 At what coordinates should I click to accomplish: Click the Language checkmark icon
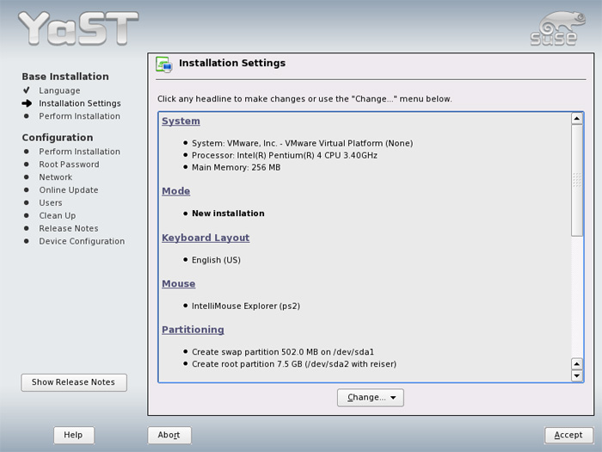pyautogui.click(x=26, y=90)
